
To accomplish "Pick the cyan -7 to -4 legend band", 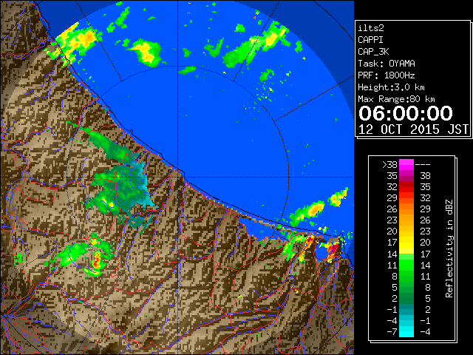I will 406,331.
